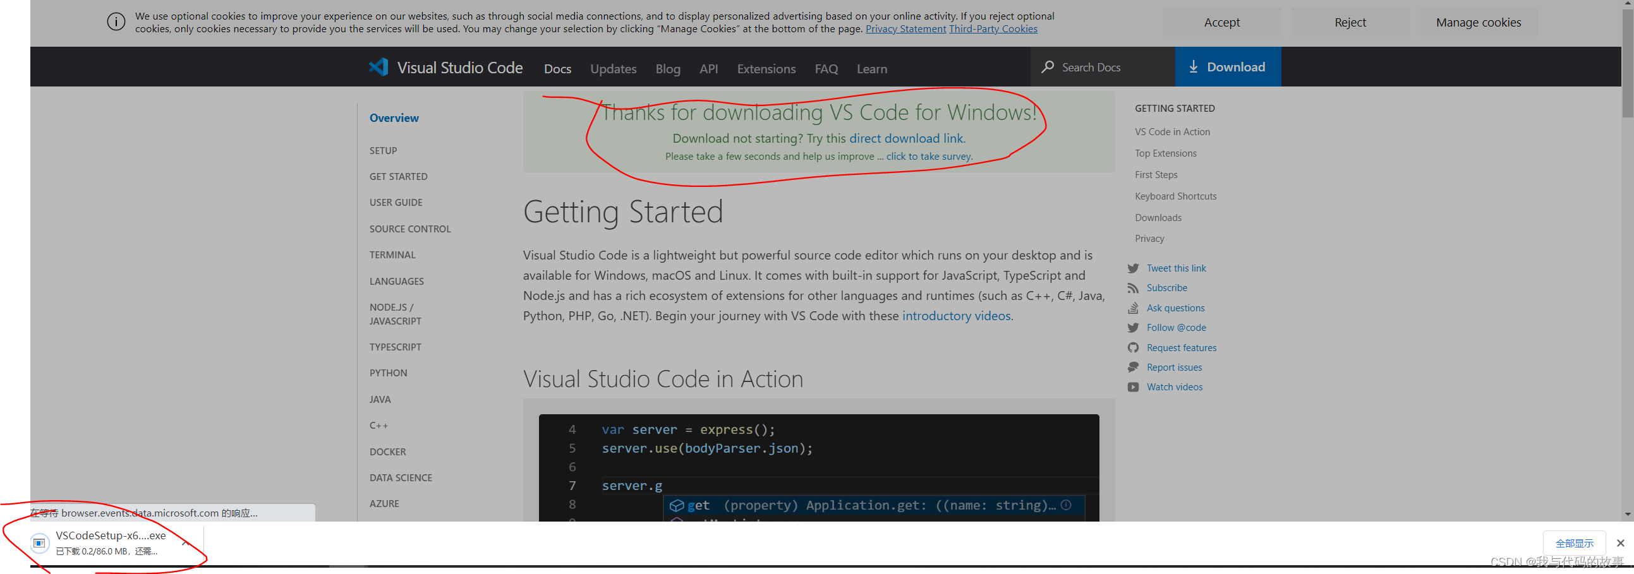Click the Tweet this link text
This screenshot has width=1634, height=574.
(1176, 268)
